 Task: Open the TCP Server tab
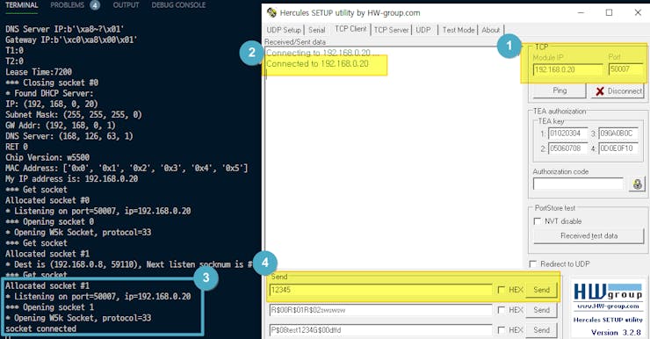[391, 30]
